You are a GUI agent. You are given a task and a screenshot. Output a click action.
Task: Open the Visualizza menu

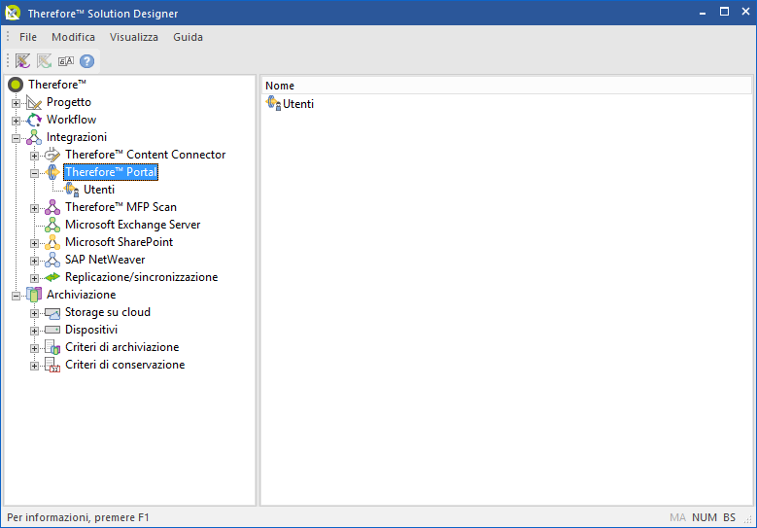pos(134,37)
